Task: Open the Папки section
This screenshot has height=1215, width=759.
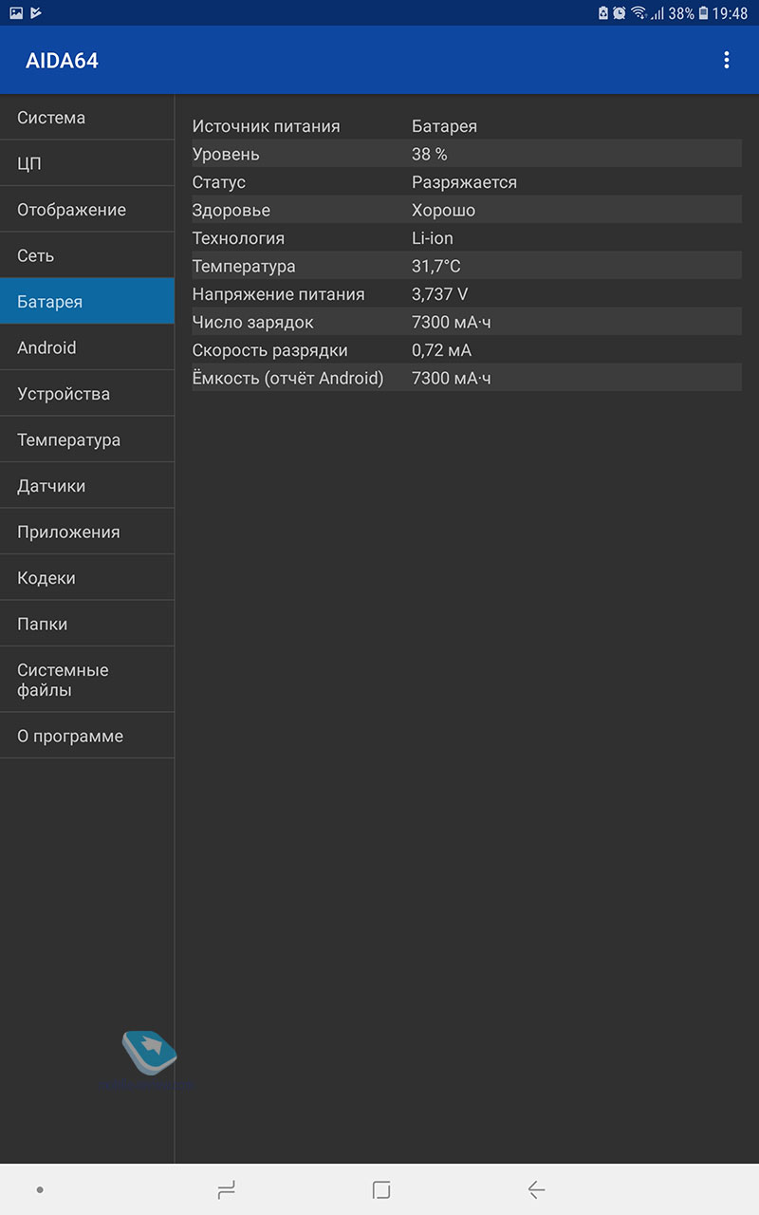Action: coord(87,624)
